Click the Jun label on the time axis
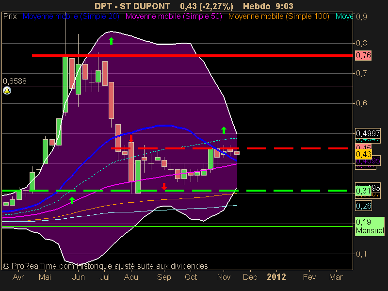 coord(78,277)
